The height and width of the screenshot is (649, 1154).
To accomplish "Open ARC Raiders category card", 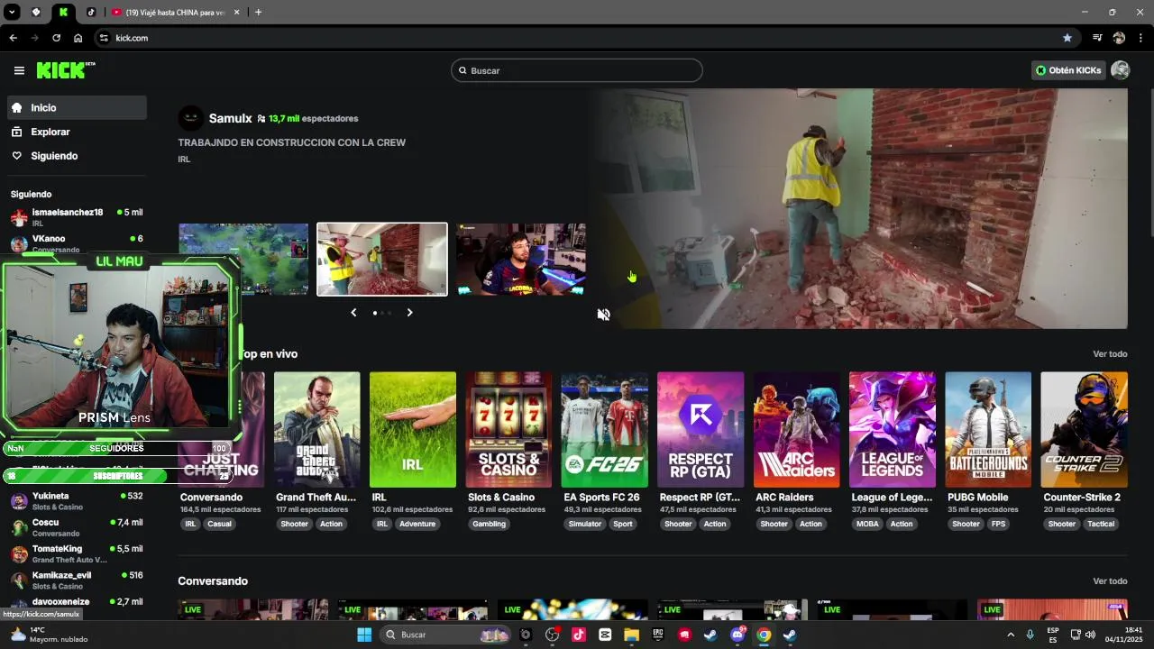I will point(797,430).
